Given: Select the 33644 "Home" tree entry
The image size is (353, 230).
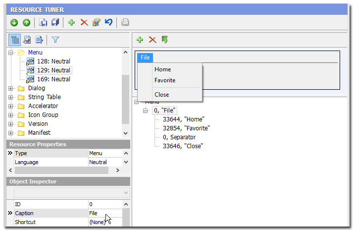Looking at the screenshot, I should [x=183, y=119].
